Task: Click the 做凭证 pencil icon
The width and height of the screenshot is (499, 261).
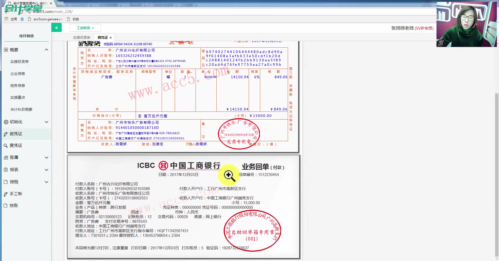Action: click(x=6, y=134)
